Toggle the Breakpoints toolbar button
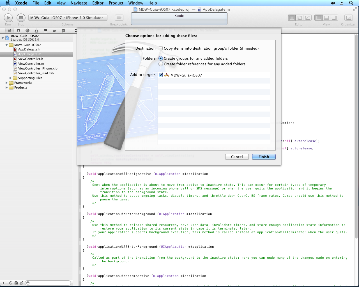Screen dimensions: 359x287 [x=119, y=18]
